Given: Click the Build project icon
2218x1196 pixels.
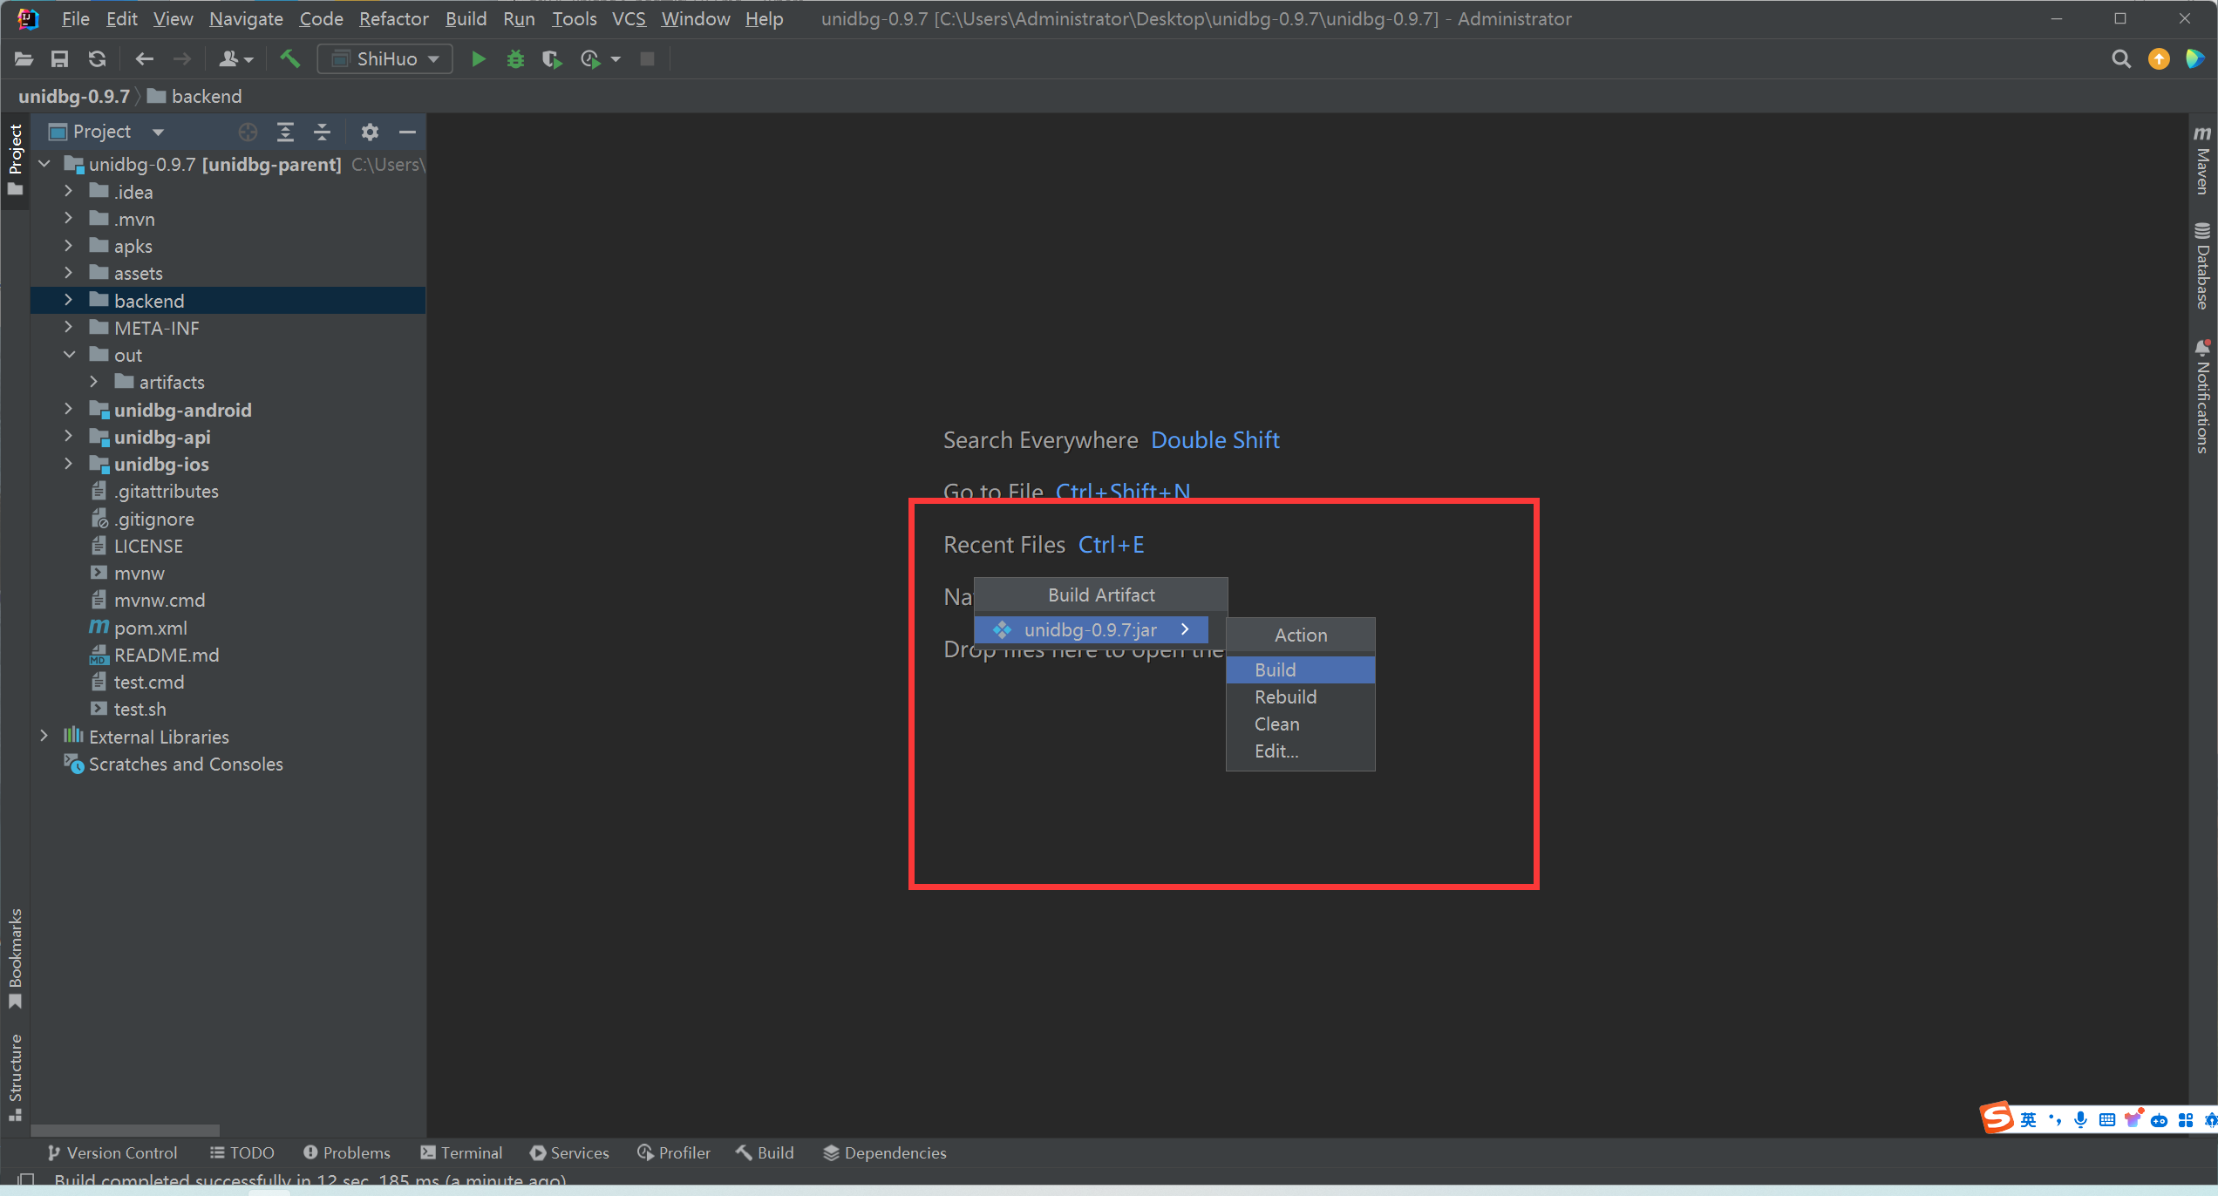Looking at the screenshot, I should [290, 59].
